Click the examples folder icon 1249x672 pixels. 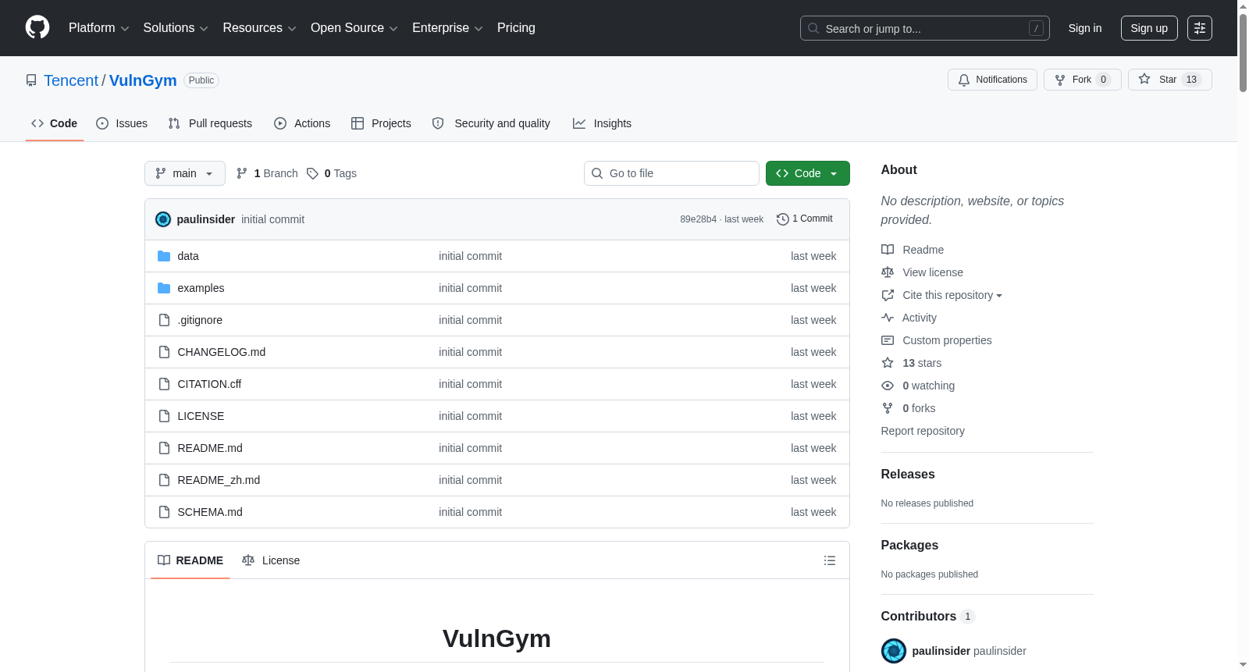[164, 288]
